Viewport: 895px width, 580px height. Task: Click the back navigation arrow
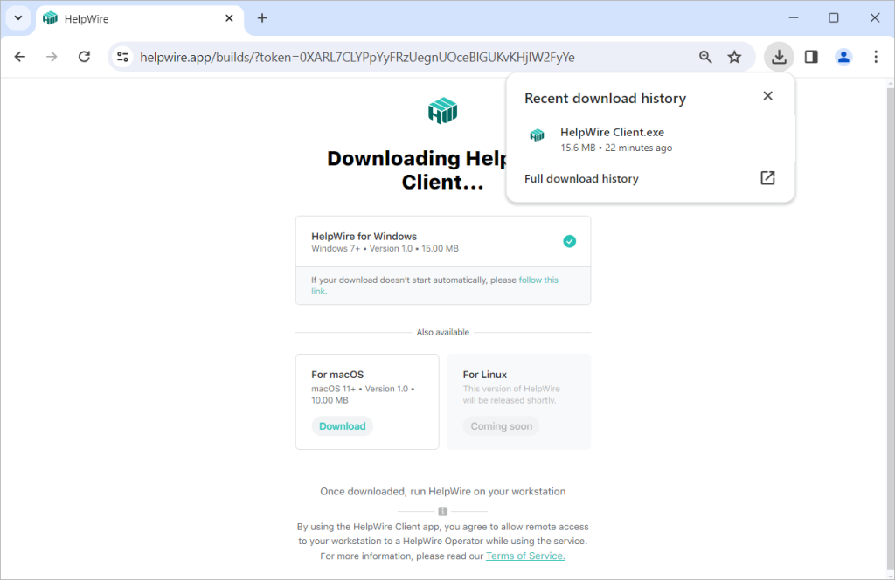pyautogui.click(x=20, y=56)
